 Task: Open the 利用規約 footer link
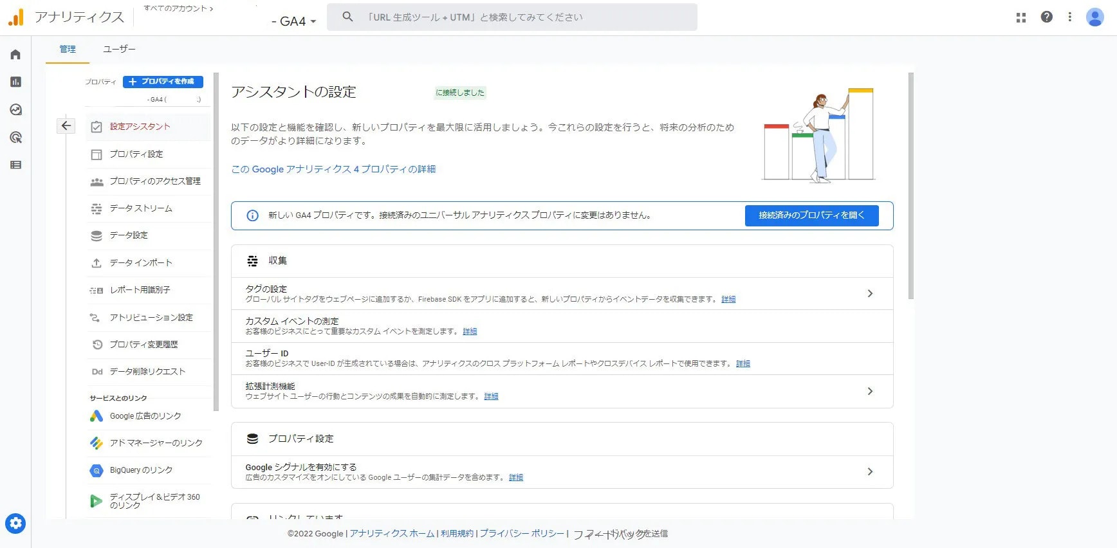[457, 533]
